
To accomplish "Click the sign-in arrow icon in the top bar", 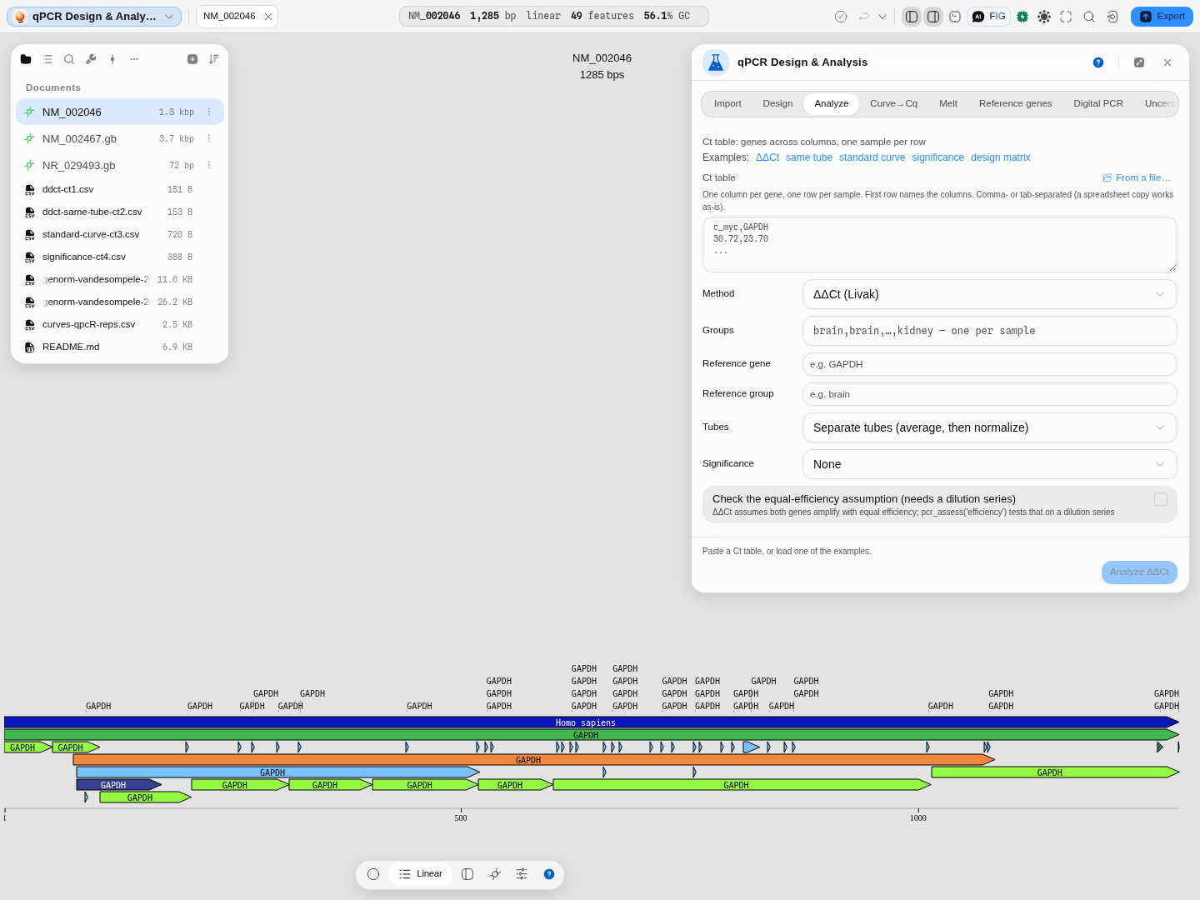I will tap(1112, 17).
